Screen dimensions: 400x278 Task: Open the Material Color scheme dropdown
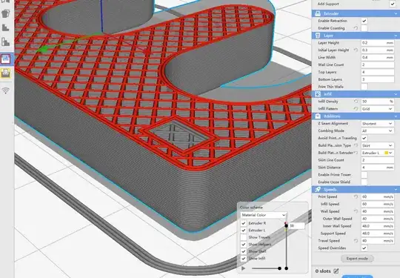pyautogui.click(x=264, y=215)
